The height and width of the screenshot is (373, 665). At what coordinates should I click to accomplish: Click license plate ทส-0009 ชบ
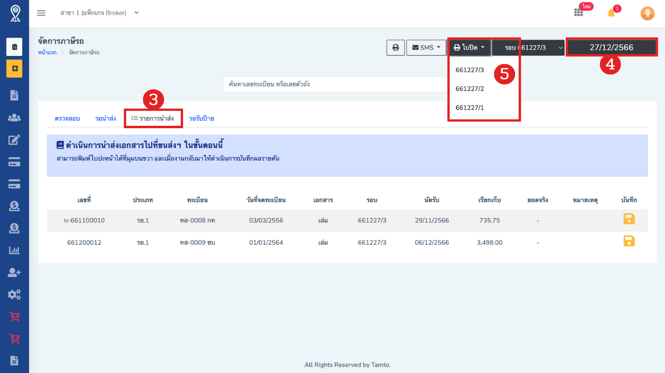(x=197, y=242)
